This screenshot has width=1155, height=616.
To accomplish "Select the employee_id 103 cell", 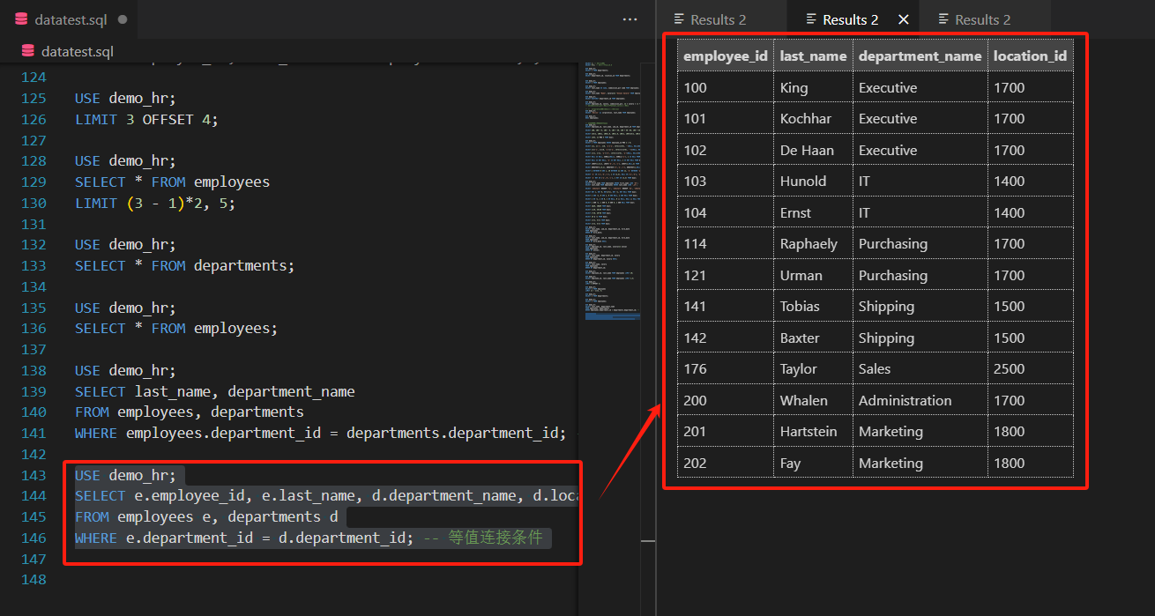I will [x=726, y=181].
